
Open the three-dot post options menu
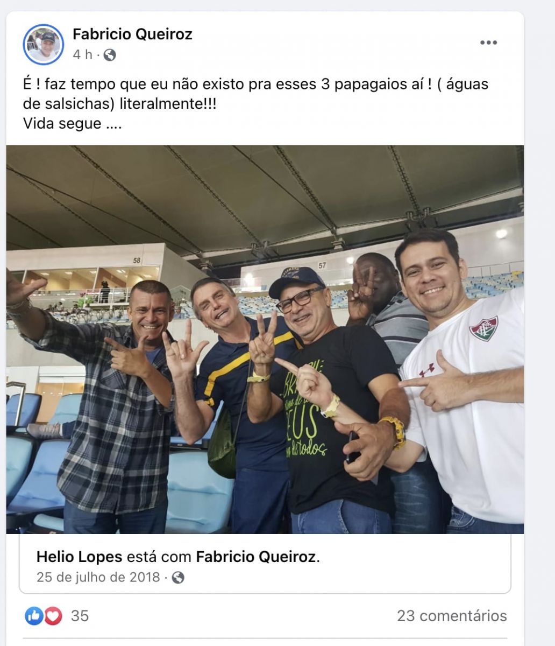[488, 43]
